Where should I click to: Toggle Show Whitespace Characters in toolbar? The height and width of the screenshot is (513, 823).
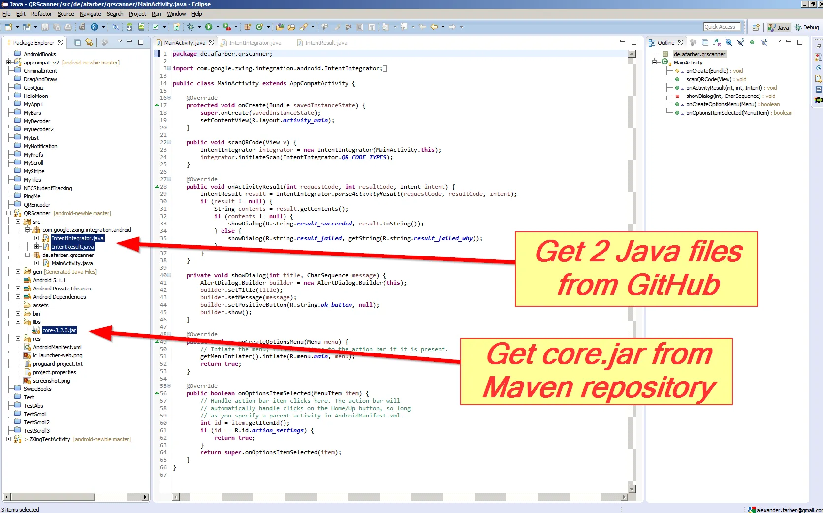pos(372,27)
